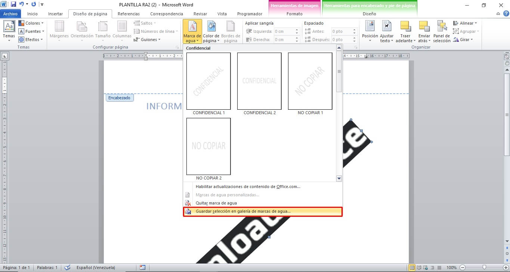
Task: Click the Ajustar texto icon
Action: (x=387, y=26)
